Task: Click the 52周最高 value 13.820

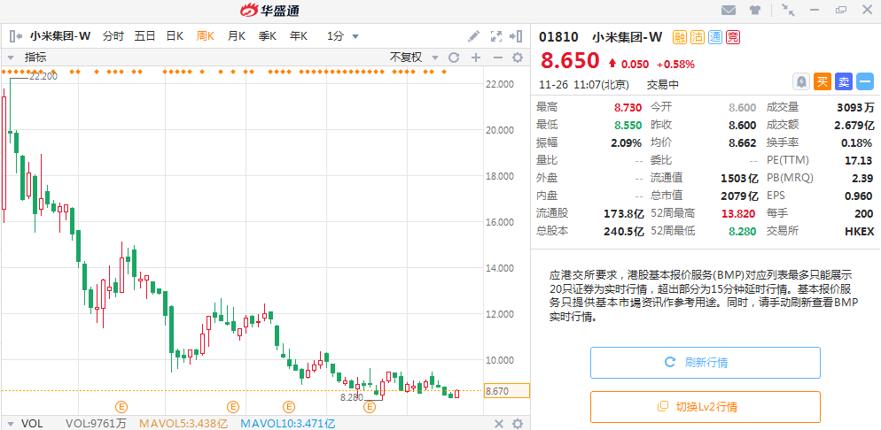Action: point(737,213)
